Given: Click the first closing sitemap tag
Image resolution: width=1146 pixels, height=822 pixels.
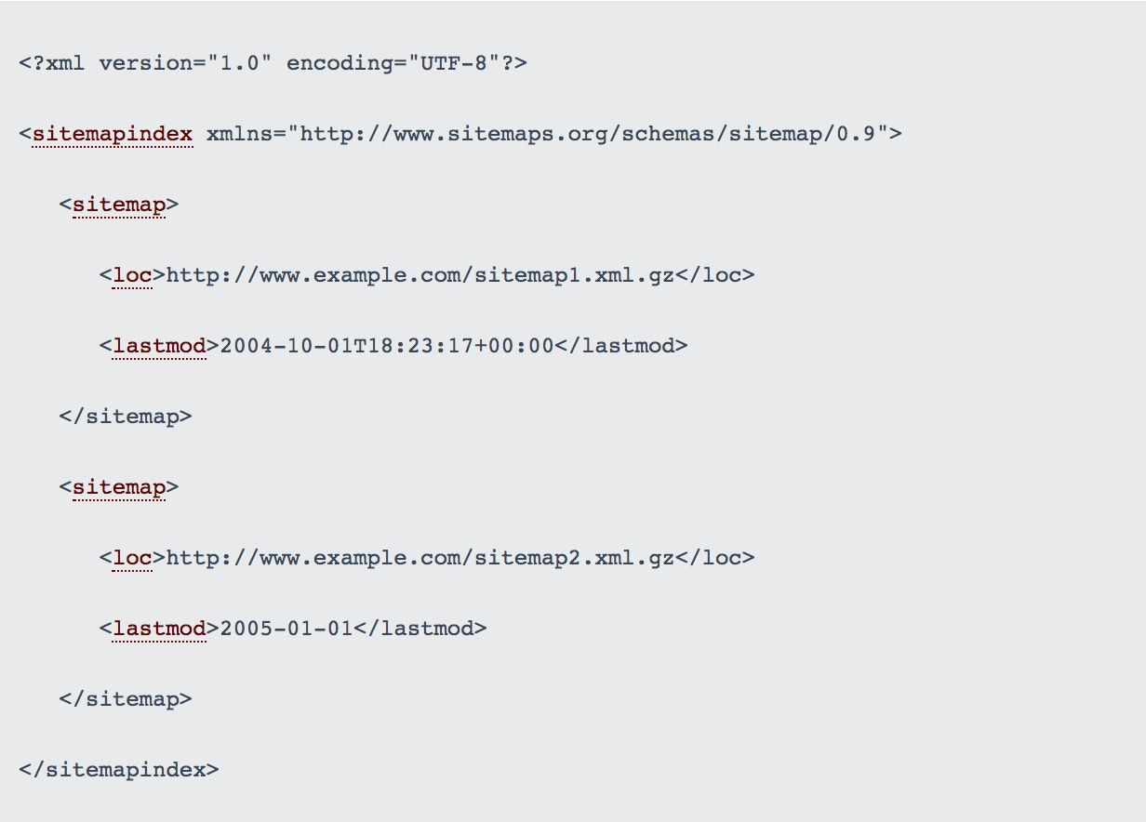Looking at the screenshot, I should [x=126, y=417].
